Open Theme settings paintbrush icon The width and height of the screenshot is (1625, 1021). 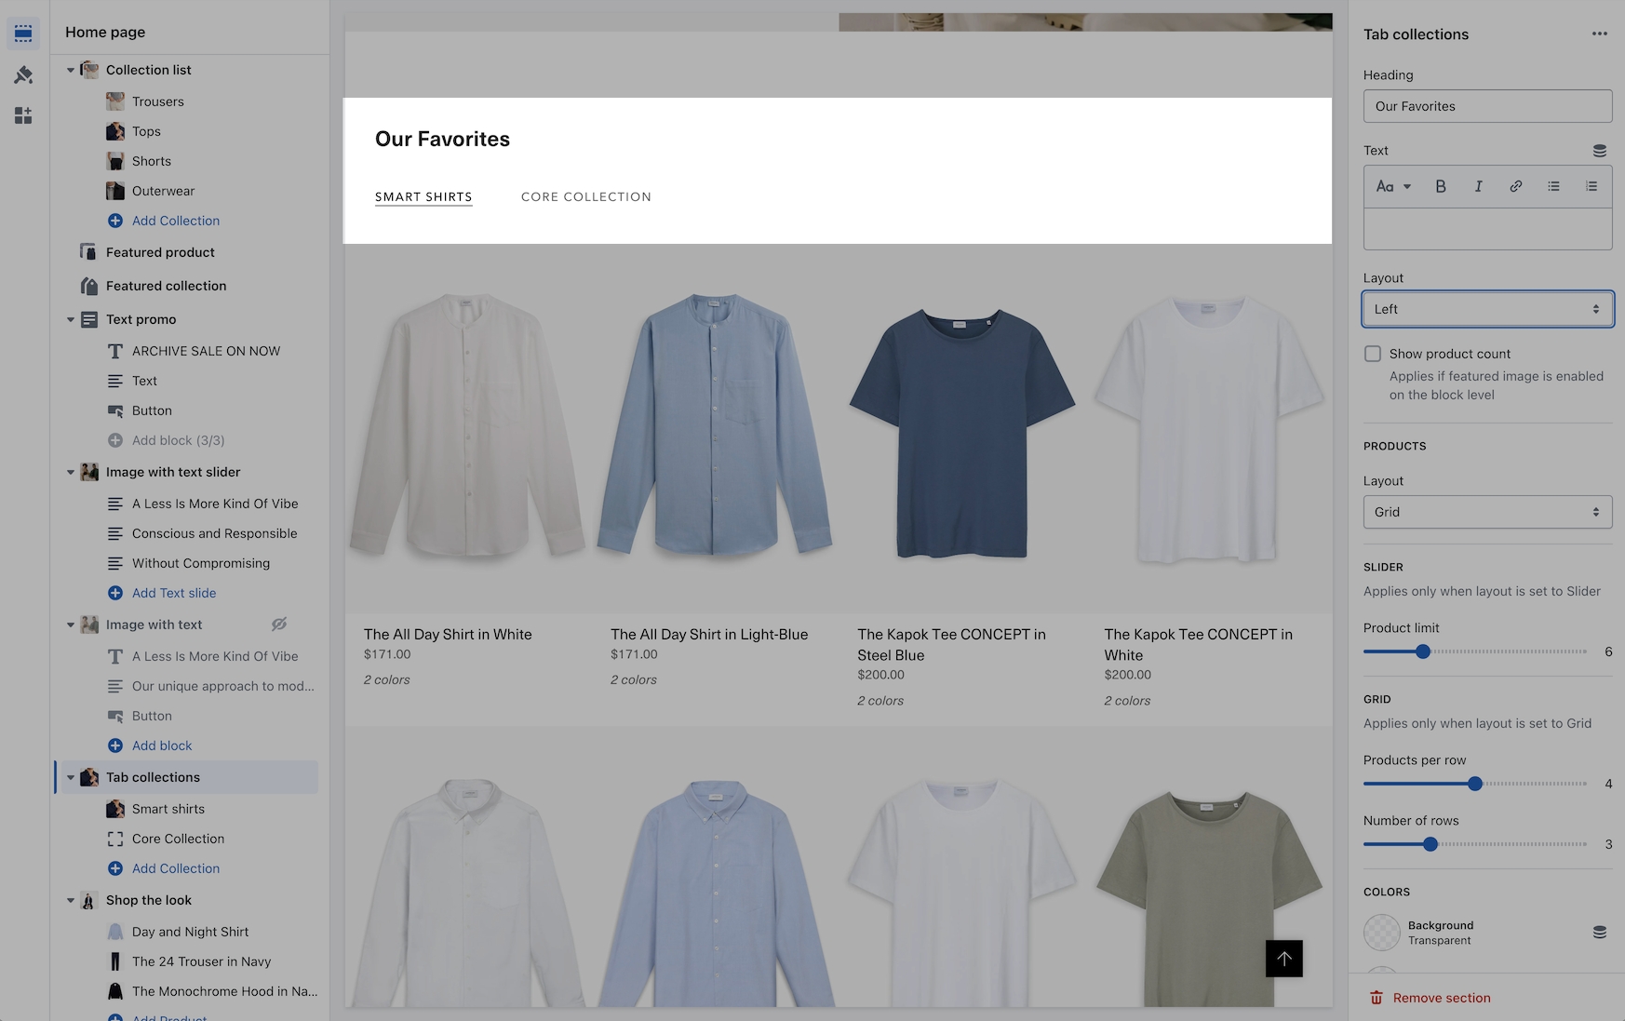pyautogui.click(x=23, y=74)
